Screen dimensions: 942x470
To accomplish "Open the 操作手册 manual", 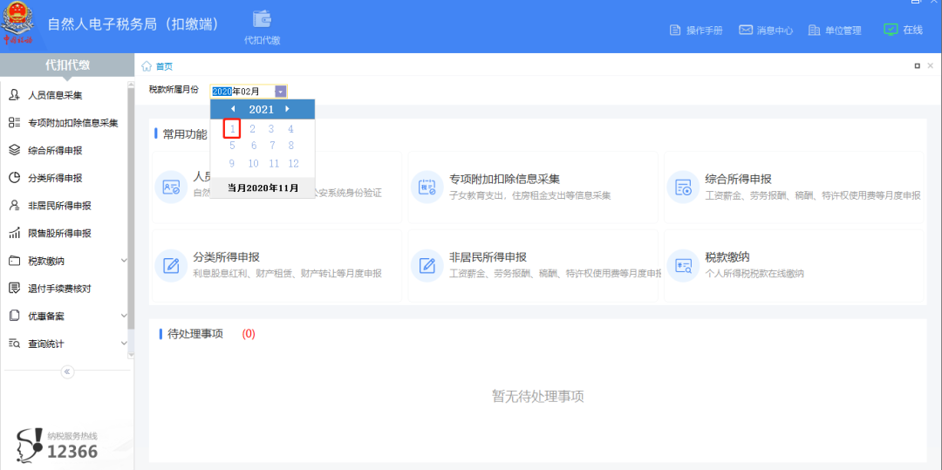I will [x=696, y=30].
